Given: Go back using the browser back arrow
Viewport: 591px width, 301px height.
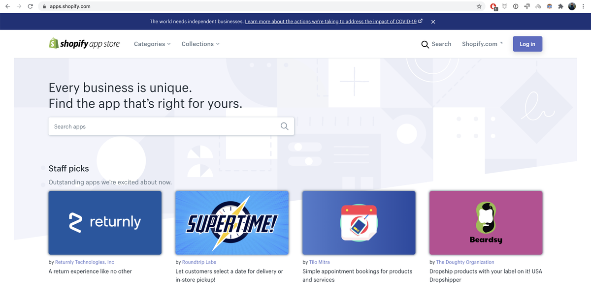Looking at the screenshot, I should [x=7, y=6].
